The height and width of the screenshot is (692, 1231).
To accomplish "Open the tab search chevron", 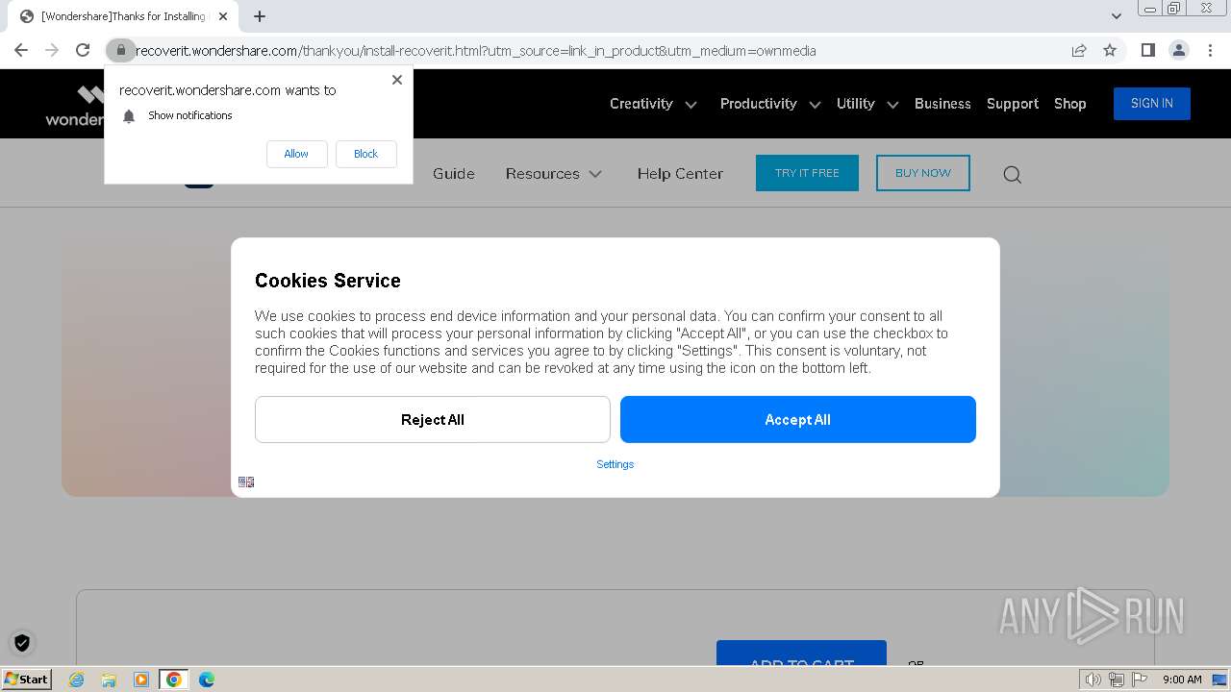I will (1116, 15).
